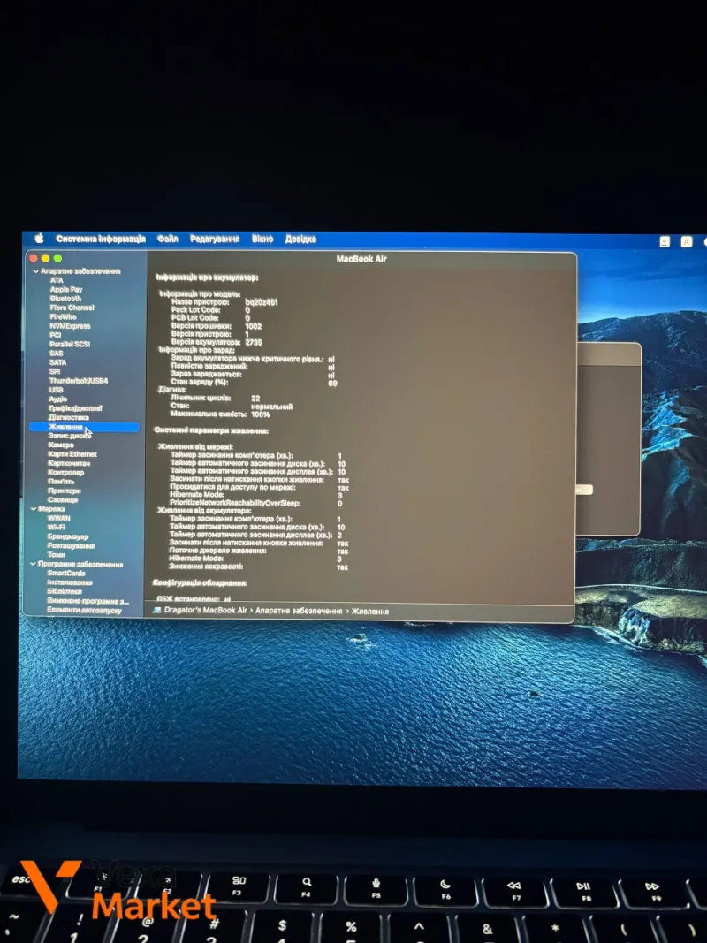Click the gray window behind System Information

608,439
